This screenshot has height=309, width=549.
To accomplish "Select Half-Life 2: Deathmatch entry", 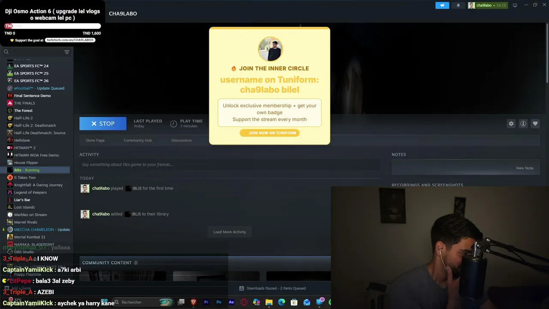I will point(35,125).
